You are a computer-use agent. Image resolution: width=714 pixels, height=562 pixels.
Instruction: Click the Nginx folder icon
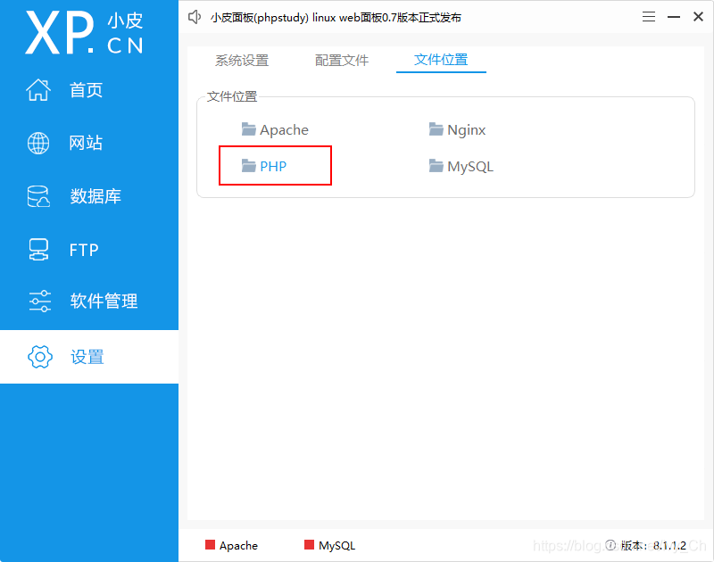436,129
